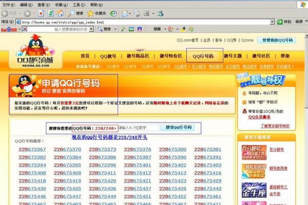Screen dimensions: 308x205
Task: Open the Edit icon dropdown arrow
Action: (x=153, y=13)
